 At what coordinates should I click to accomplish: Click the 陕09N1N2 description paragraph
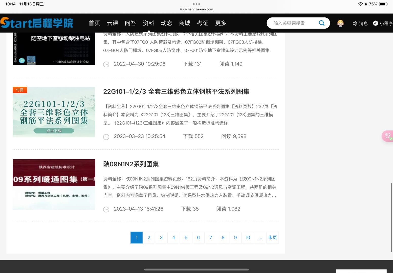[190, 187]
